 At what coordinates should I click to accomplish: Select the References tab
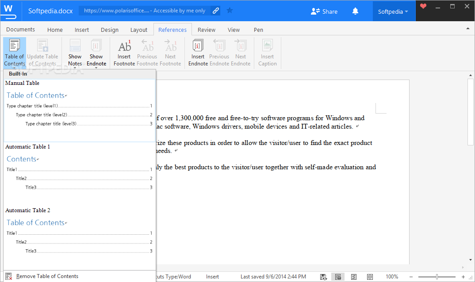pyautogui.click(x=172, y=30)
